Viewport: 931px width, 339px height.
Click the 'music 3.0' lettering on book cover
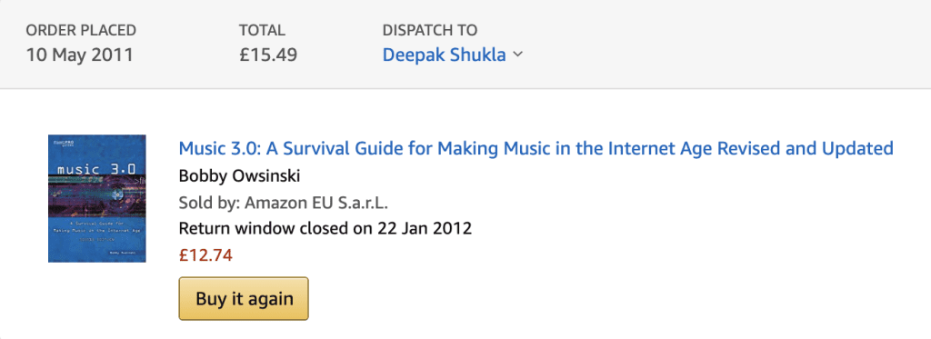[x=96, y=170]
